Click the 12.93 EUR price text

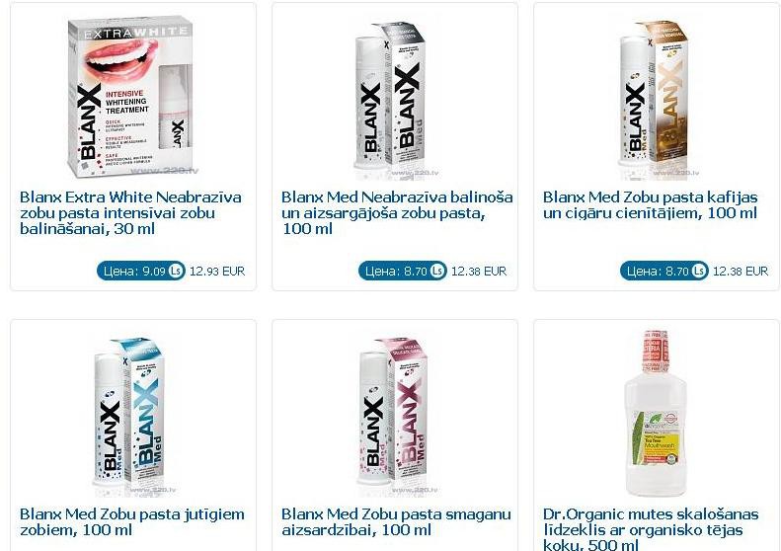[217, 271]
